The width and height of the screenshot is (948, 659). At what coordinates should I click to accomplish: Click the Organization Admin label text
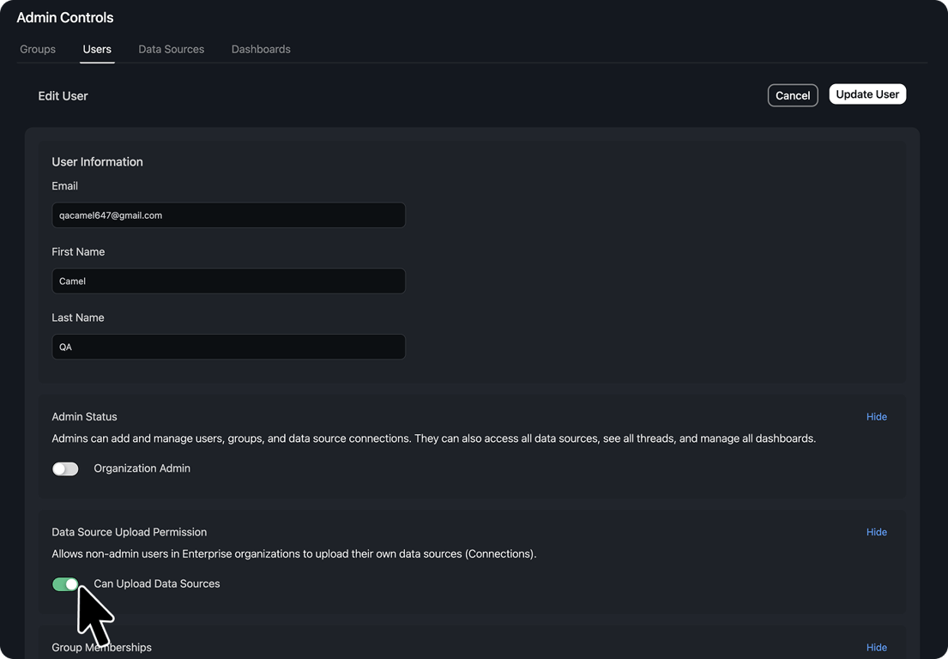tap(142, 469)
